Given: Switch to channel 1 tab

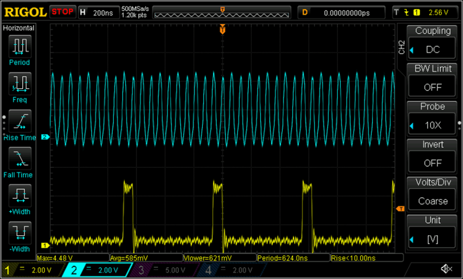Looking at the screenshot, I should coord(31,270).
